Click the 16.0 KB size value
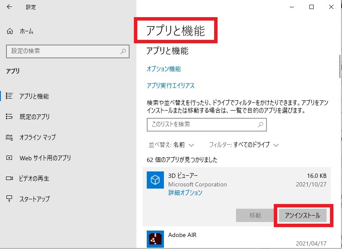This screenshot has width=342, height=249. 317,176
